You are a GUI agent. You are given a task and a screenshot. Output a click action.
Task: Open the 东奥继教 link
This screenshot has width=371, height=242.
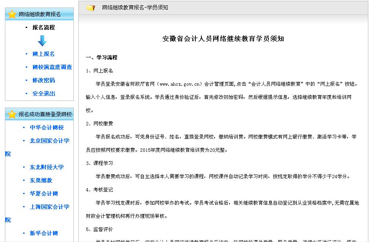pos(41,180)
